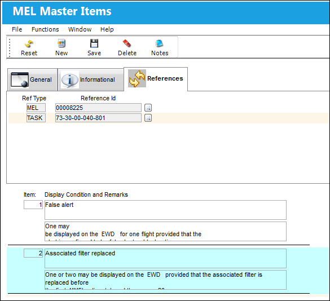The width and height of the screenshot is (330, 301).
Task: Select the References tab label
Action: 165,78
